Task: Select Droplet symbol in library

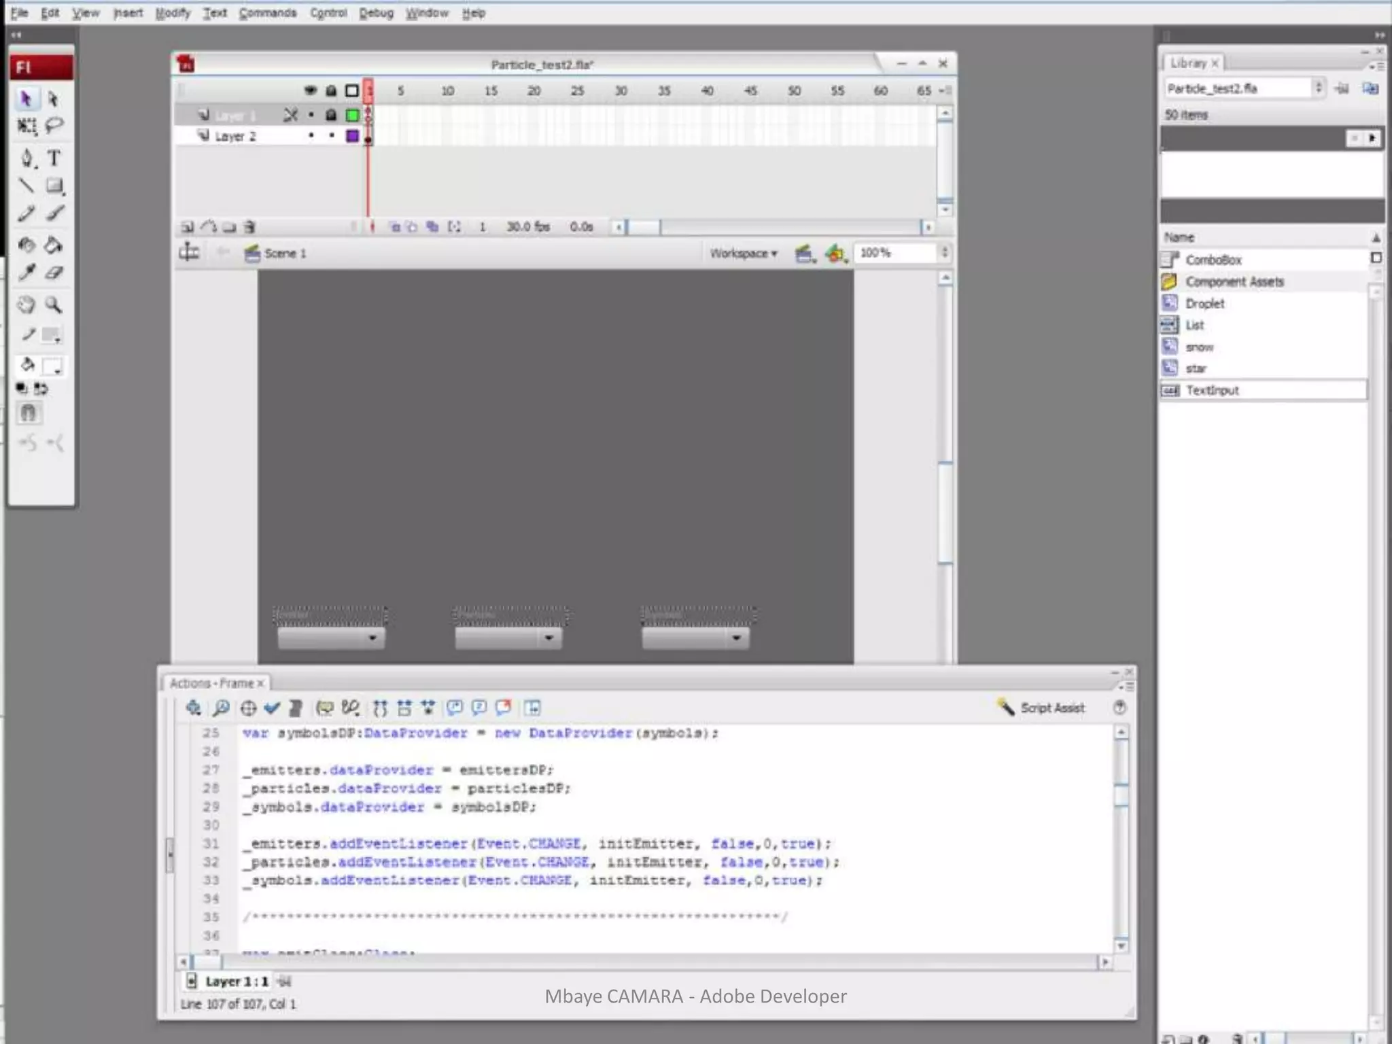Action: tap(1205, 303)
